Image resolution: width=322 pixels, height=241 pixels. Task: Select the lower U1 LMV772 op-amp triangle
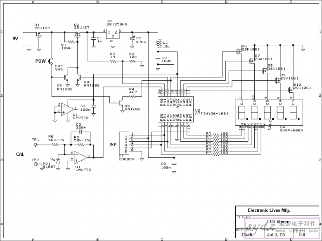point(80,158)
